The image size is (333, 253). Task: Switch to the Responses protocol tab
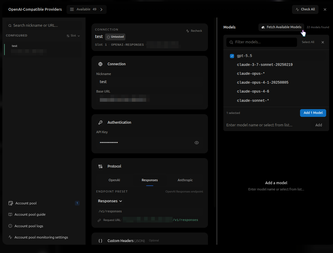(150, 180)
